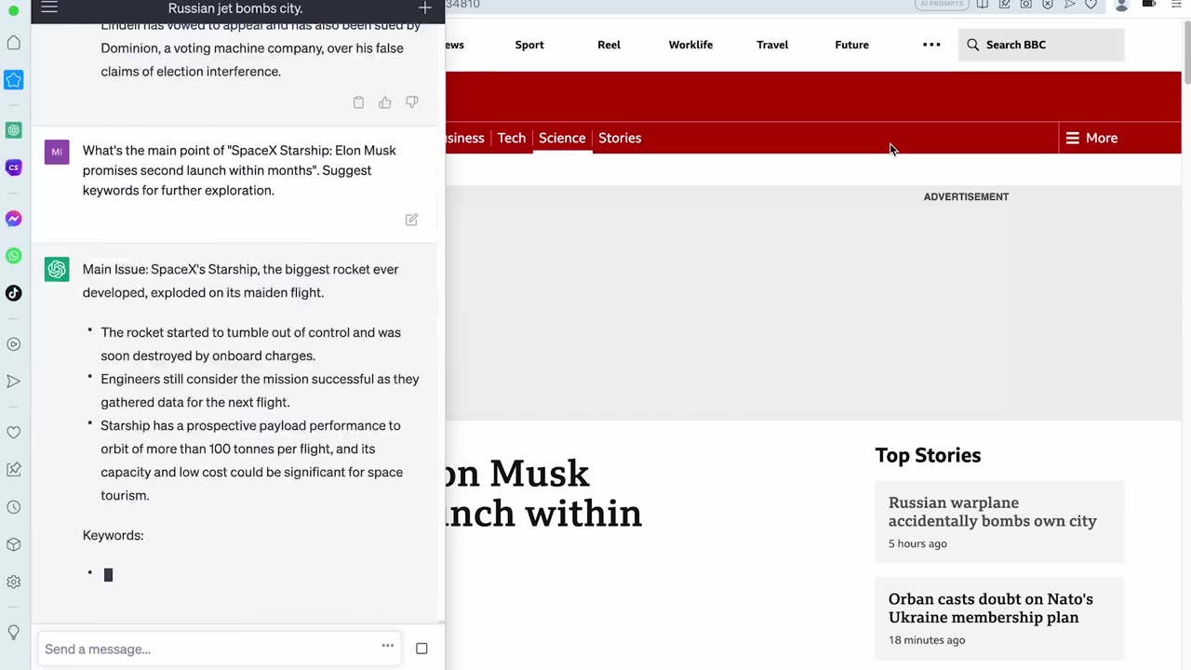Open BBC Sport navigation link

coord(529,45)
